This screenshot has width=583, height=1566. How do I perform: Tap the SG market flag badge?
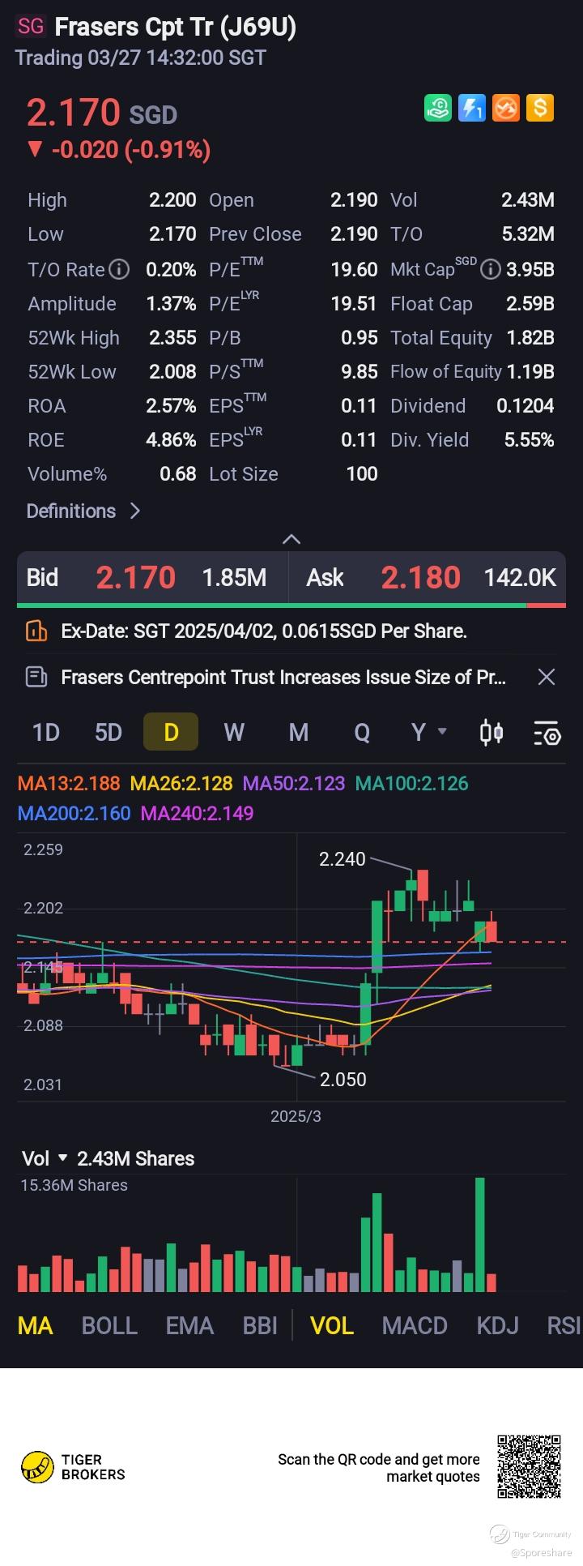tap(31, 27)
